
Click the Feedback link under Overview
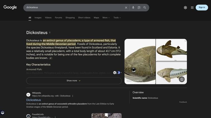(x=183, y=102)
